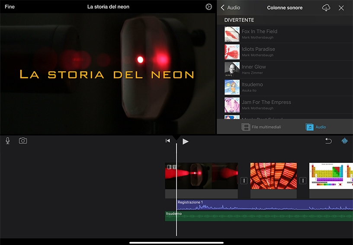
Task: Tap Inner Glow album artwork
Action: pos(232,70)
